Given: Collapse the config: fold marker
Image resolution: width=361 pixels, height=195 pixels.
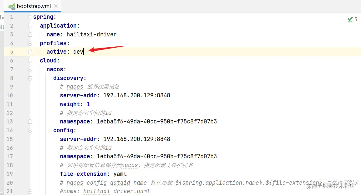Looking at the screenshot, I should 30,130.
